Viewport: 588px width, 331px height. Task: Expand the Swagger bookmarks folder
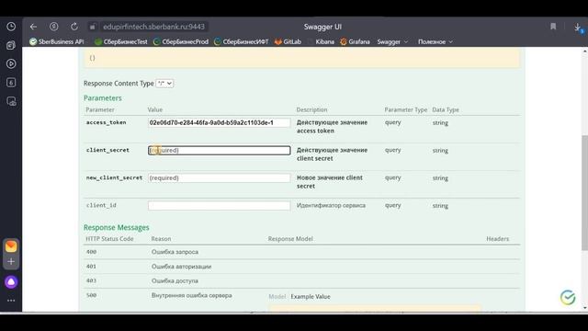pos(392,41)
